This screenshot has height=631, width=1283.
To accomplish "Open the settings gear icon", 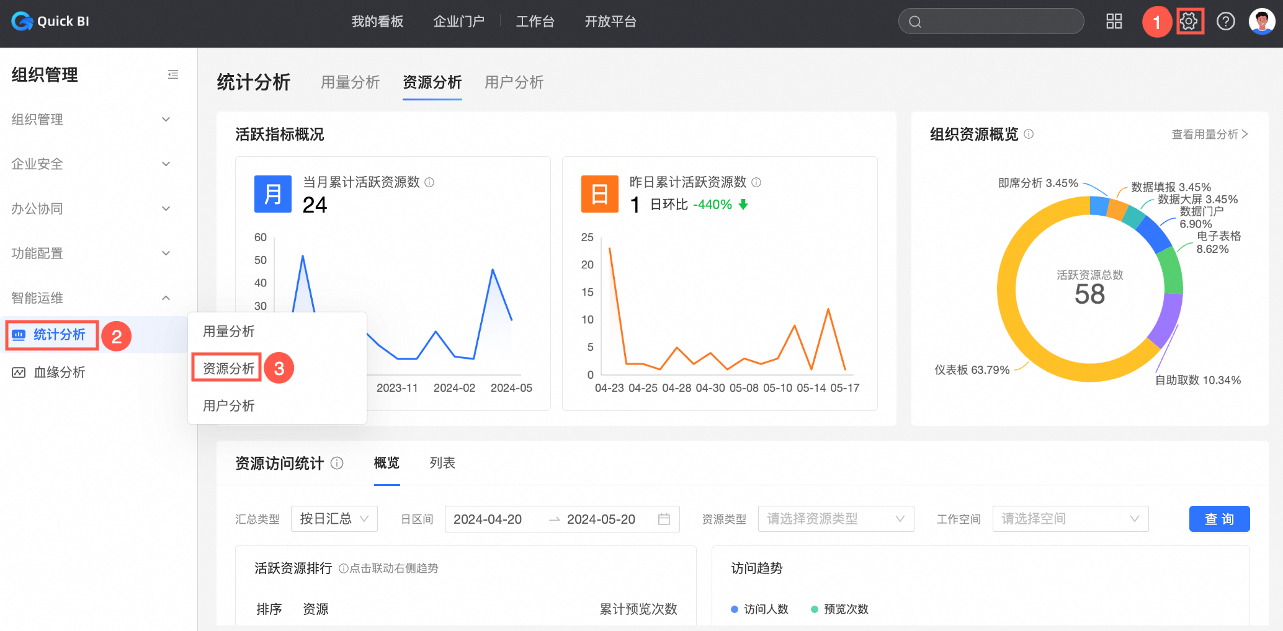I will point(1189,22).
